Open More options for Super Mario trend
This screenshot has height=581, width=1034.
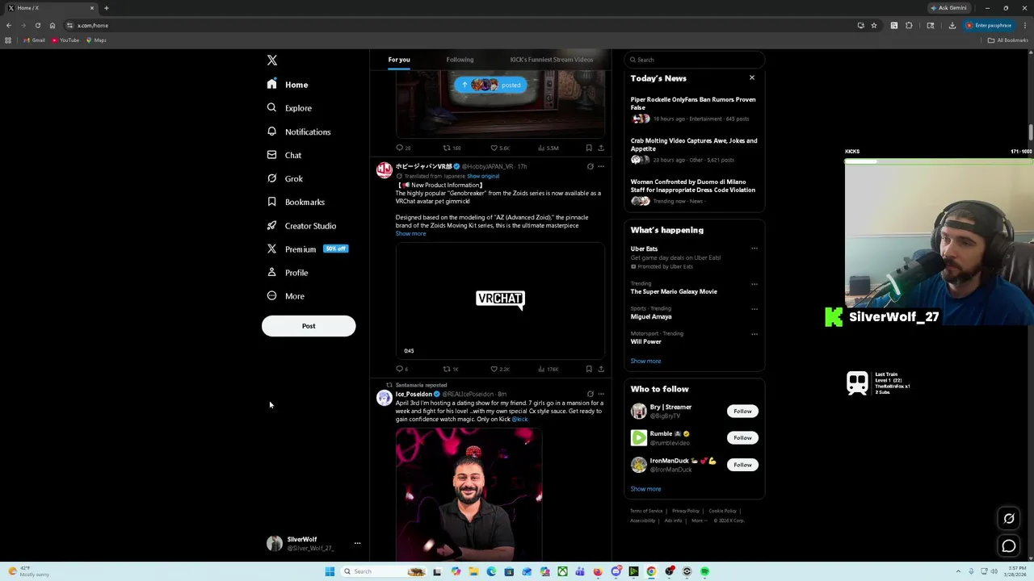coord(754,284)
